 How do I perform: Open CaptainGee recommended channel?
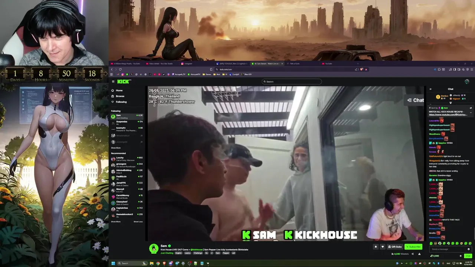pyautogui.click(x=127, y=209)
